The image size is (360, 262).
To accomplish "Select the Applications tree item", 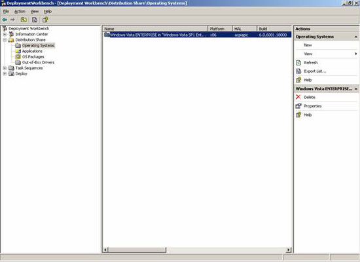I will click(32, 51).
